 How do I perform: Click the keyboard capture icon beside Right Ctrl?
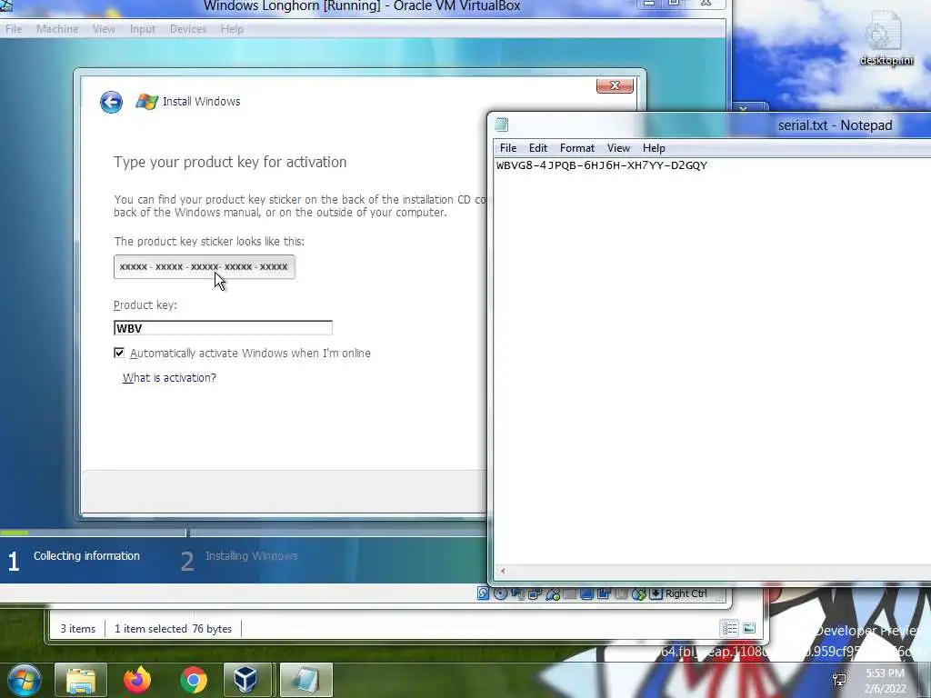(656, 593)
